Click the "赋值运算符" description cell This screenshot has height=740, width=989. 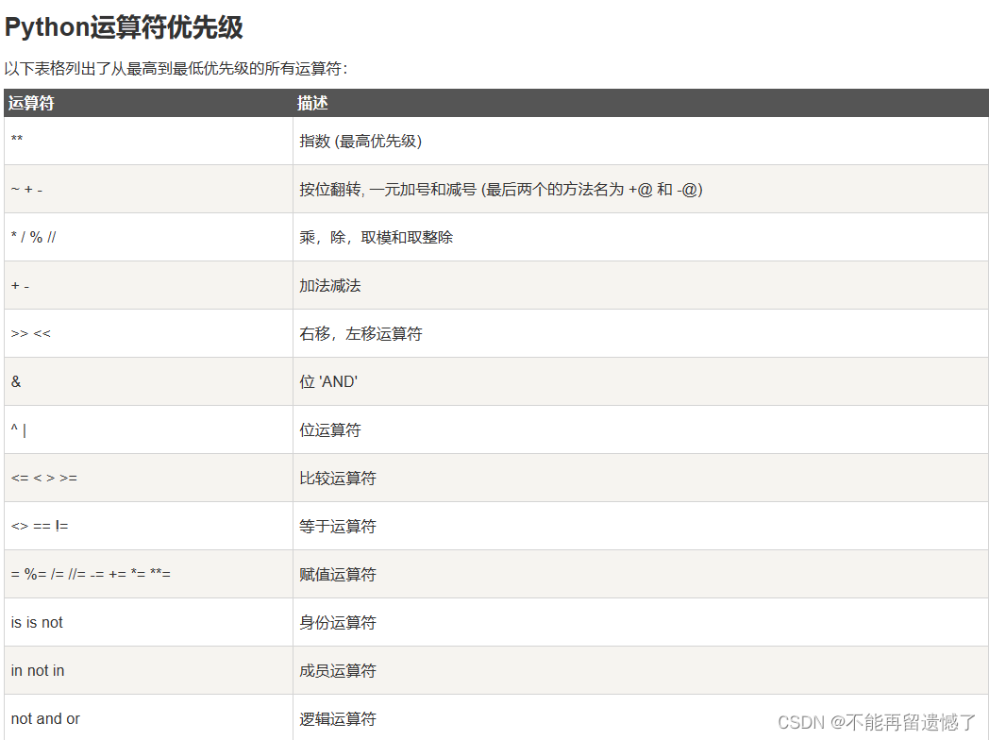(641, 574)
